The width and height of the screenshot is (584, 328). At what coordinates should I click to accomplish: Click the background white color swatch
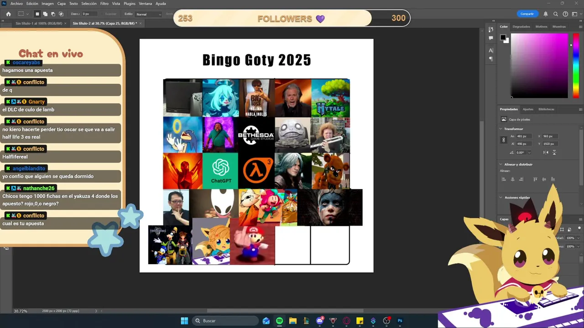pyautogui.click(x=506, y=41)
